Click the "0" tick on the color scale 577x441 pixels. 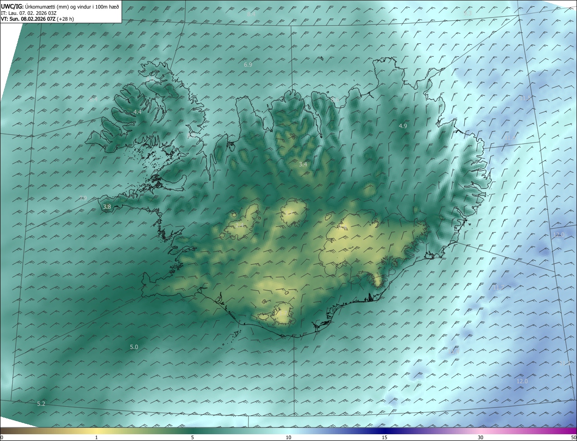(2, 437)
